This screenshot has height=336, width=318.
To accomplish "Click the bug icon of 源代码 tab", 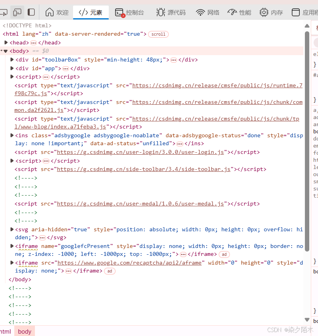I will point(161,12).
